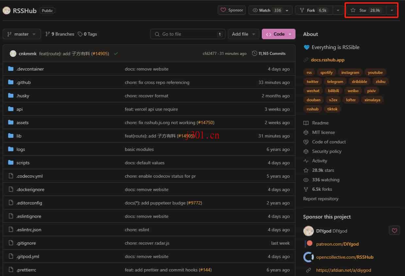Watch the repository via the eye icon

click(x=256, y=10)
